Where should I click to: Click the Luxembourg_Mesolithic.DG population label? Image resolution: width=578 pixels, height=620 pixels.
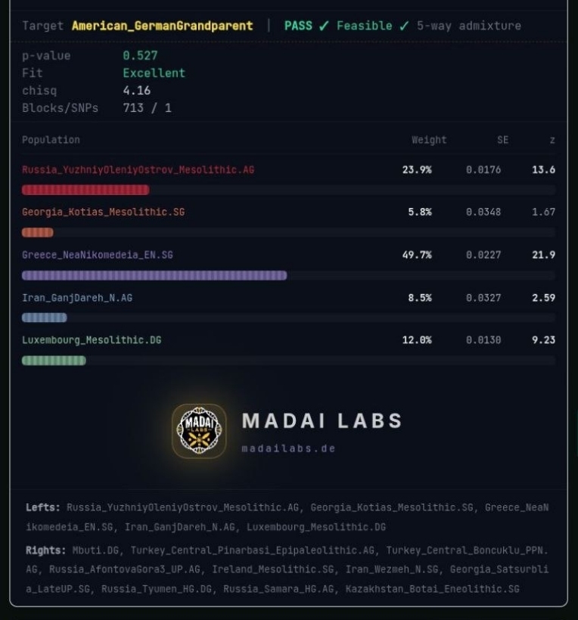point(92,340)
